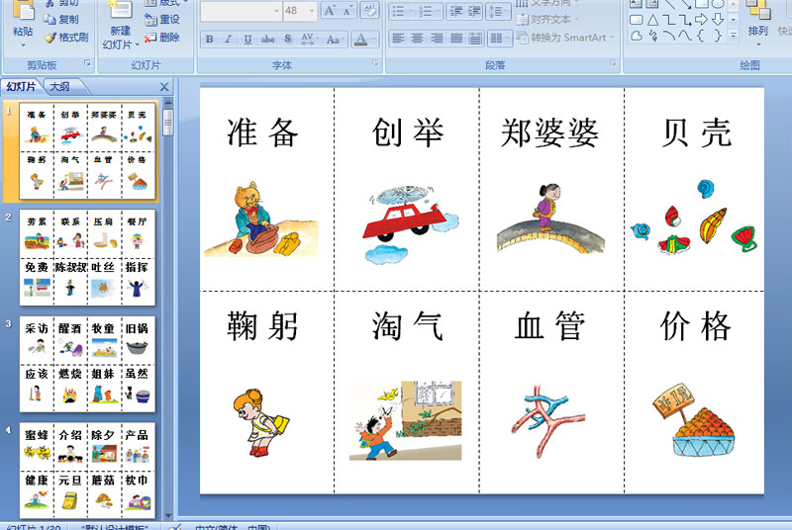Click the Delete (删除) slide button
The width and height of the screenshot is (792, 530).
[x=162, y=38]
